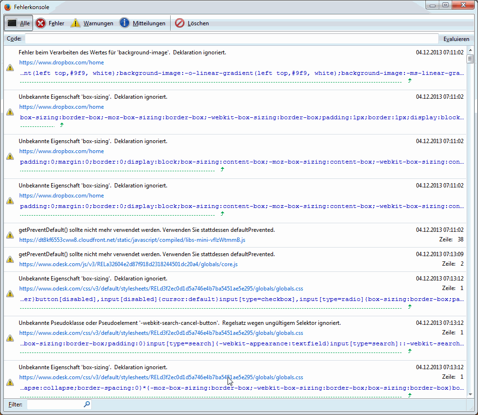The width and height of the screenshot is (478, 415).
Task: Clear the console with Löschen
Action: pyautogui.click(x=192, y=23)
